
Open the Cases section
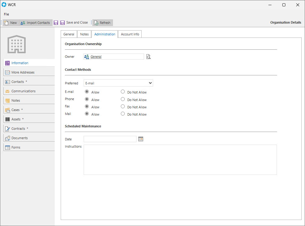pyautogui.click(x=15, y=110)
